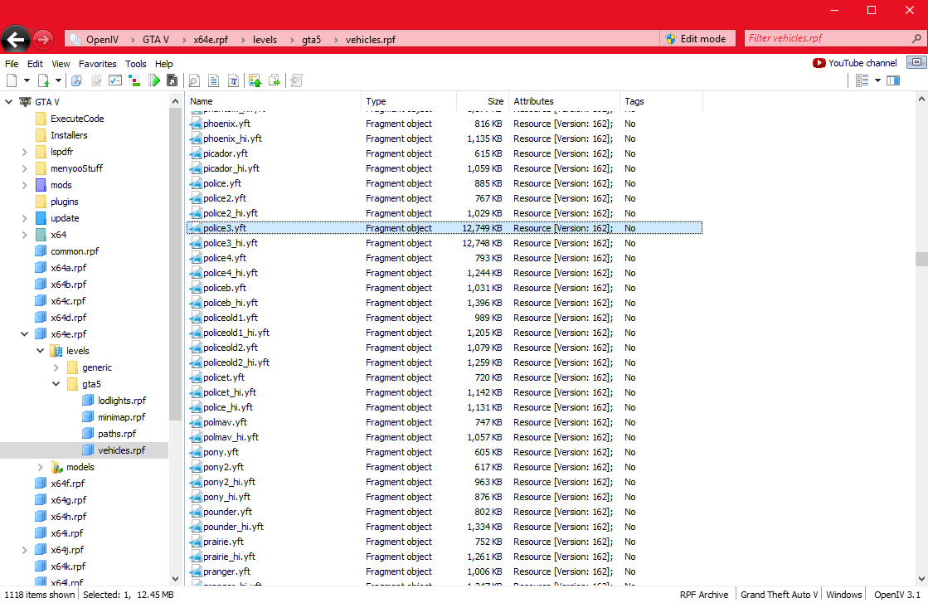Screen dimensions: 928x603
Task: Click the checkmark console toolbar icon
Action: (x=115, y=80)
